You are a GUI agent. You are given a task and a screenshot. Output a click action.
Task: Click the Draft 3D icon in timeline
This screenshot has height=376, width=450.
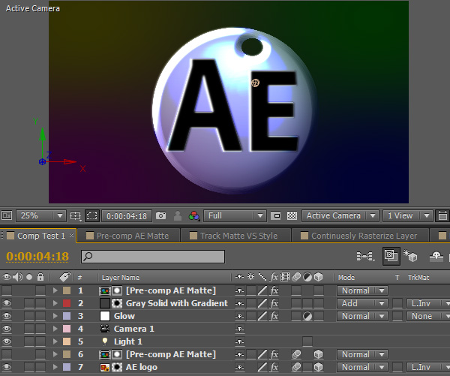tap(411, 257)
